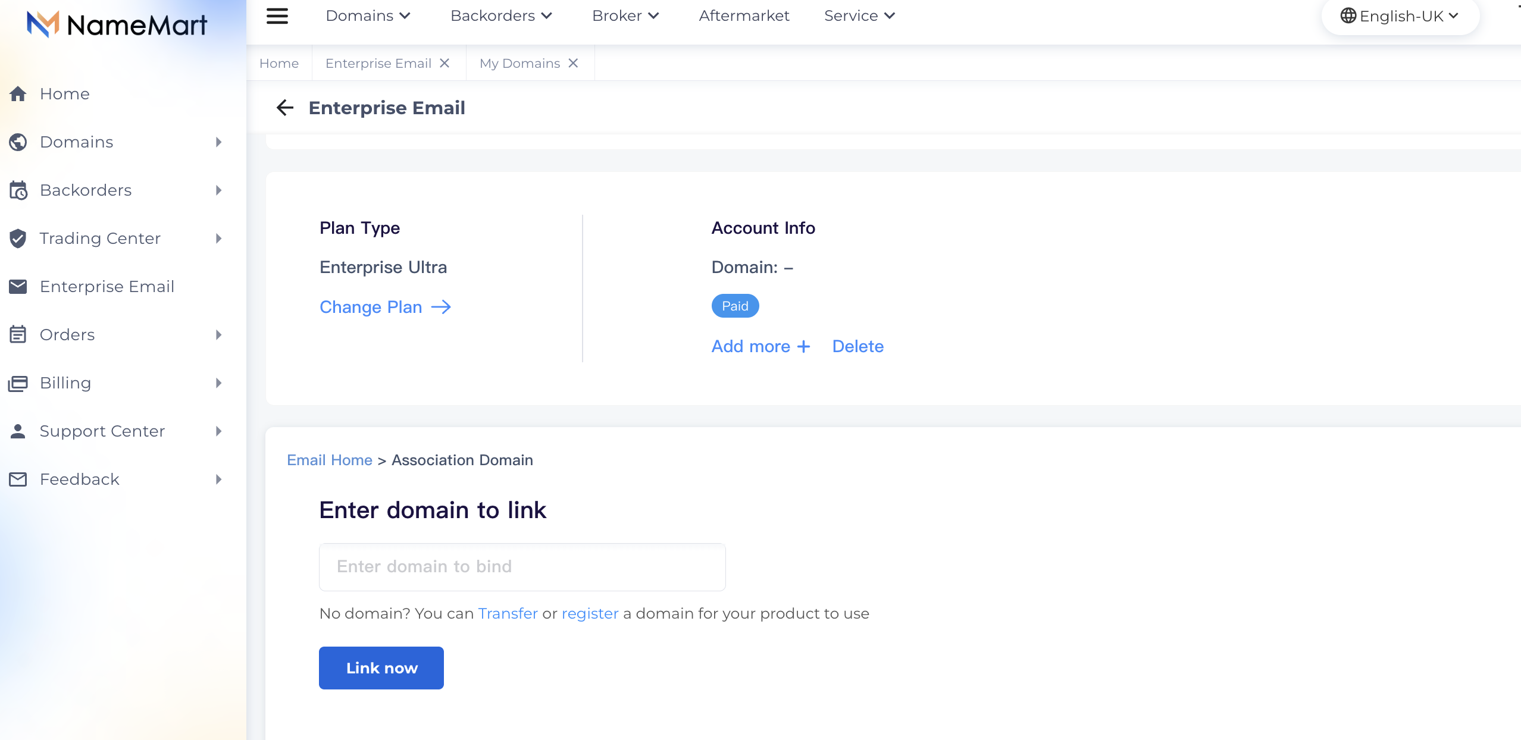
Task: Click the Support Center person icon
Action: point(18,431)
